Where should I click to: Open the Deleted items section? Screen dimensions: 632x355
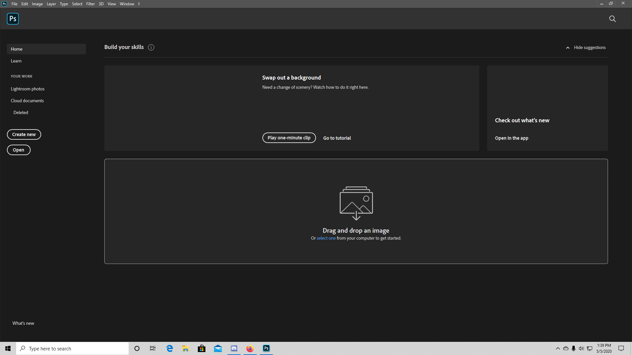coord(20,112)
